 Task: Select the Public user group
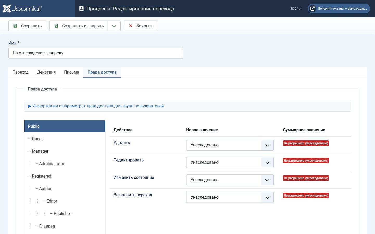coord(65,126)
